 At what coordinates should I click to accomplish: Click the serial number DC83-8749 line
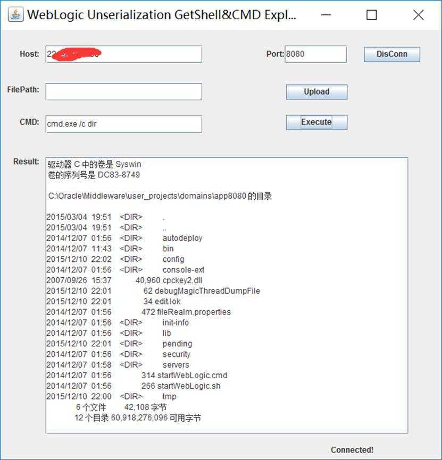[x=94, y=175]
